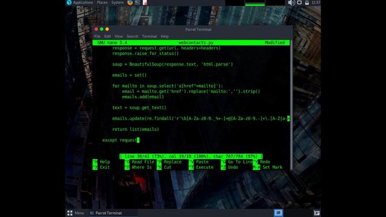386x217 pixels.
Task: Click the Execute shortcut in nano
Action: coord(201,168)
